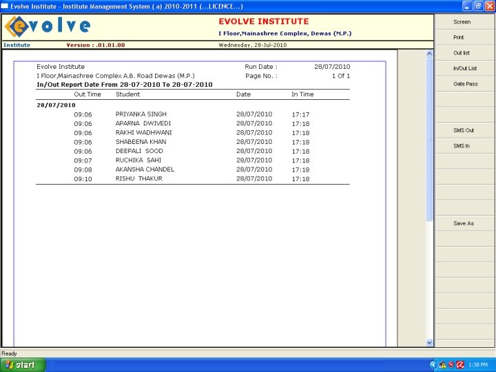Select the SHABEENA KHAN entry
Image resolution: width=496 pixels, height=372 pixels.
141,142
